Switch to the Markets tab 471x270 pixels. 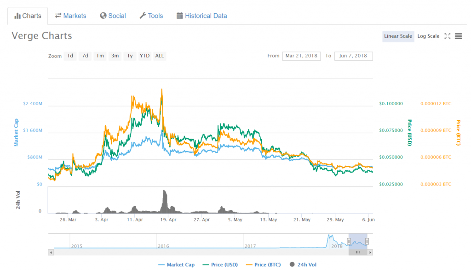70,16
